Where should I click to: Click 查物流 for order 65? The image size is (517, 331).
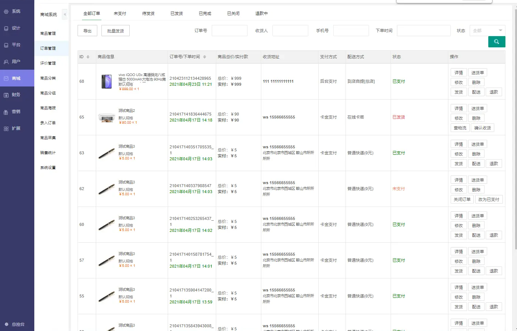[x=460, y=128]
